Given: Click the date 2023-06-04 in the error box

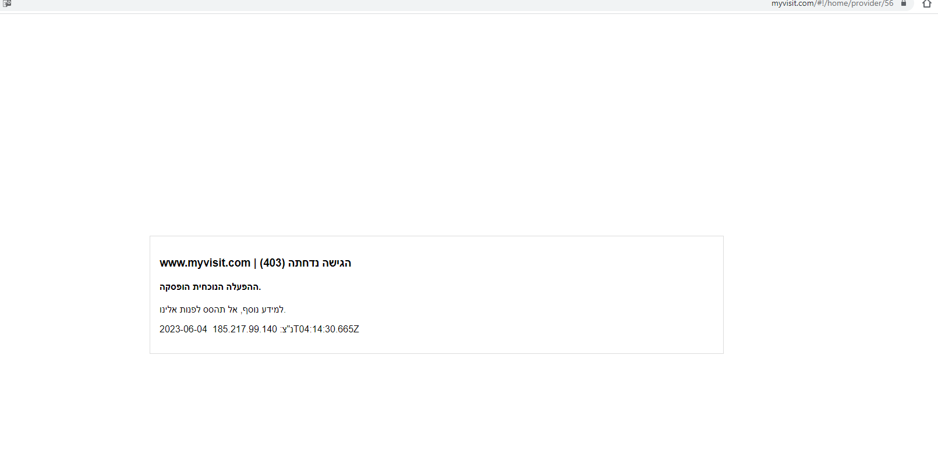Looking at the screenshot, I should [183, 329].
